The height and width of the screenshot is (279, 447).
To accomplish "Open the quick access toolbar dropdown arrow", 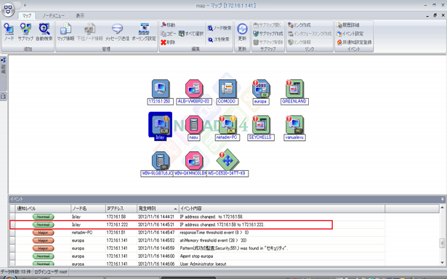I will click(25, 5).
